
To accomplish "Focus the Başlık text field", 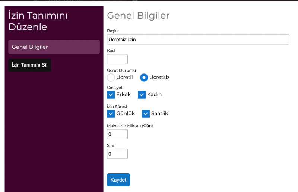I will click(198, 40).
